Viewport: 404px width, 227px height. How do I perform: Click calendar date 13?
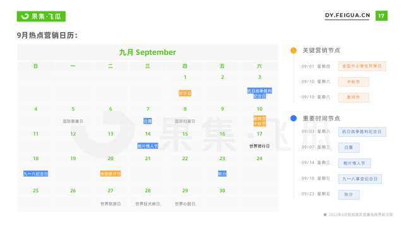click(110, 134)
